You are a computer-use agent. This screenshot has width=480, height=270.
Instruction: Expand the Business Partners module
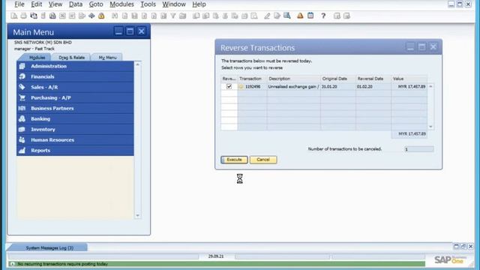(x=75, y=108)
